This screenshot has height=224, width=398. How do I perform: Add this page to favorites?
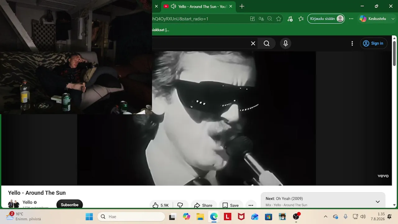coord(279,19)
